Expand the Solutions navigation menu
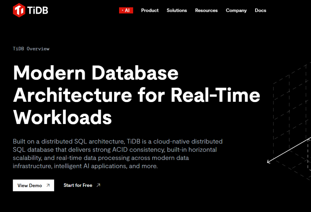 [x=177, y=10]
